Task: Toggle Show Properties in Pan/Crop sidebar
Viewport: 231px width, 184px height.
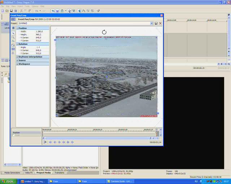Action: click(13, 28)
